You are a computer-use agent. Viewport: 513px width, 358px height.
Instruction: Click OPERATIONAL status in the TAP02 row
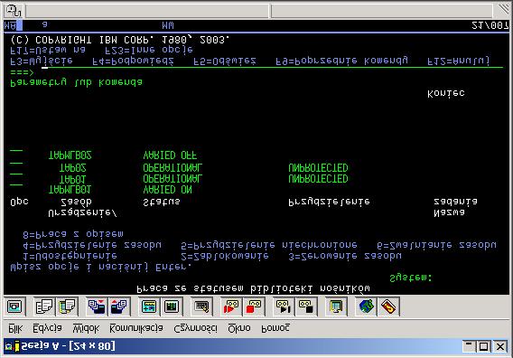[x=173, y=168]
